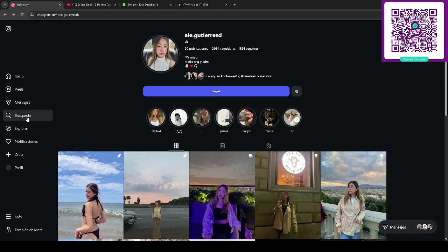Close the Kick Dashboard tab
Screen dimensions: 448x252
(x=171, y=5)
